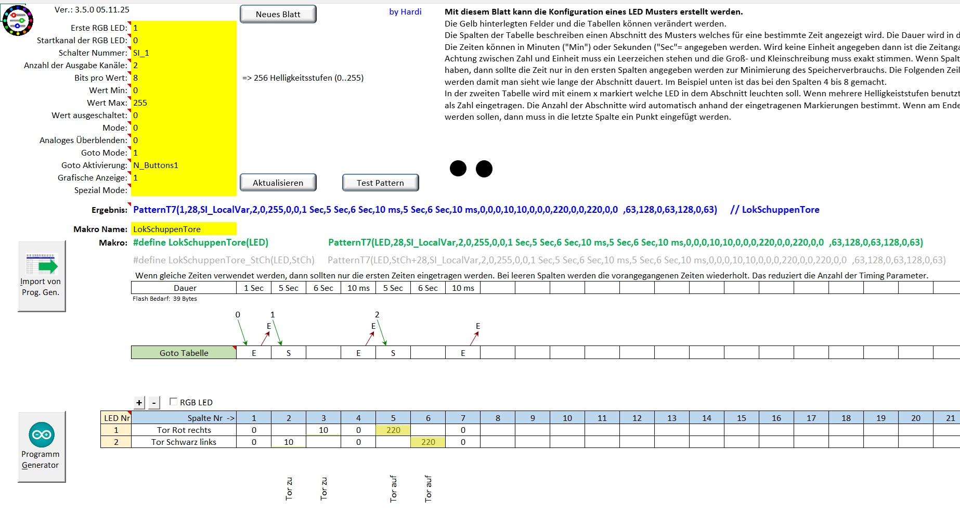Click the green Goto Tabelle header cell
This screenshot has height=512, width=960.
click(184, 353)
